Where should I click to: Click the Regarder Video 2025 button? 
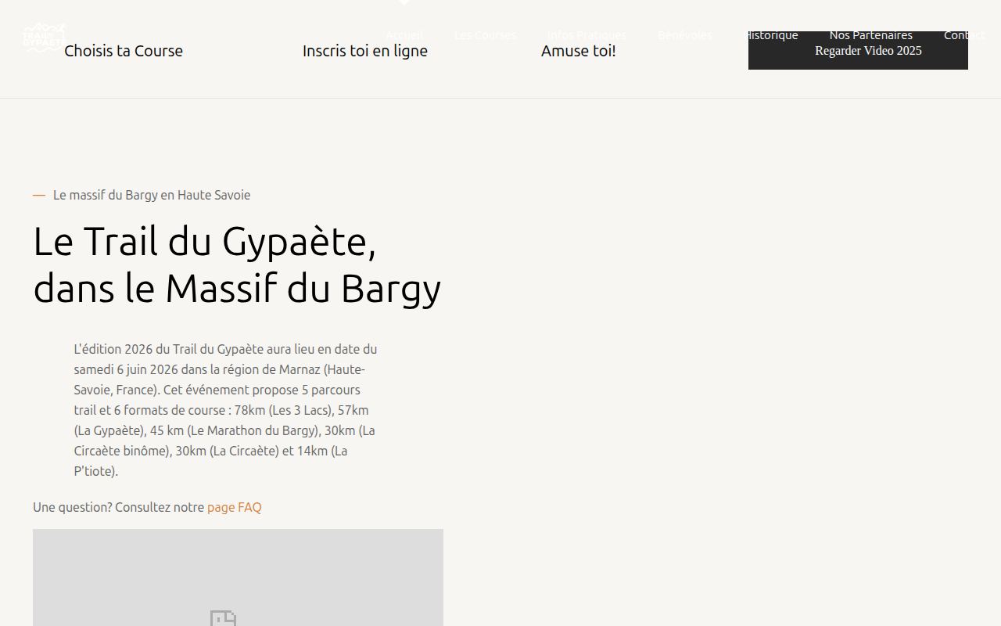coord(858,51)
